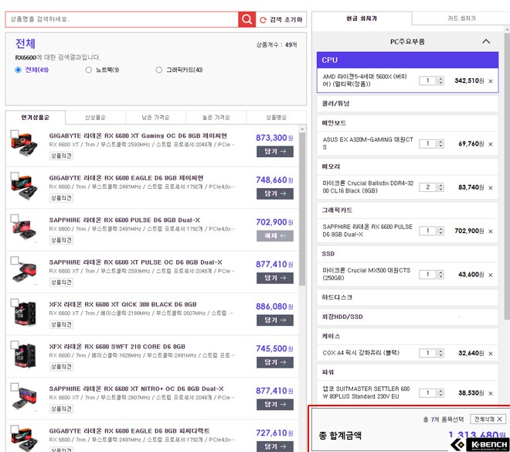Remove SAPPHIRE RX 6600 PULSE with 해제 button
The height and width of the screenshot is (452, 510).
pos(275,235)
